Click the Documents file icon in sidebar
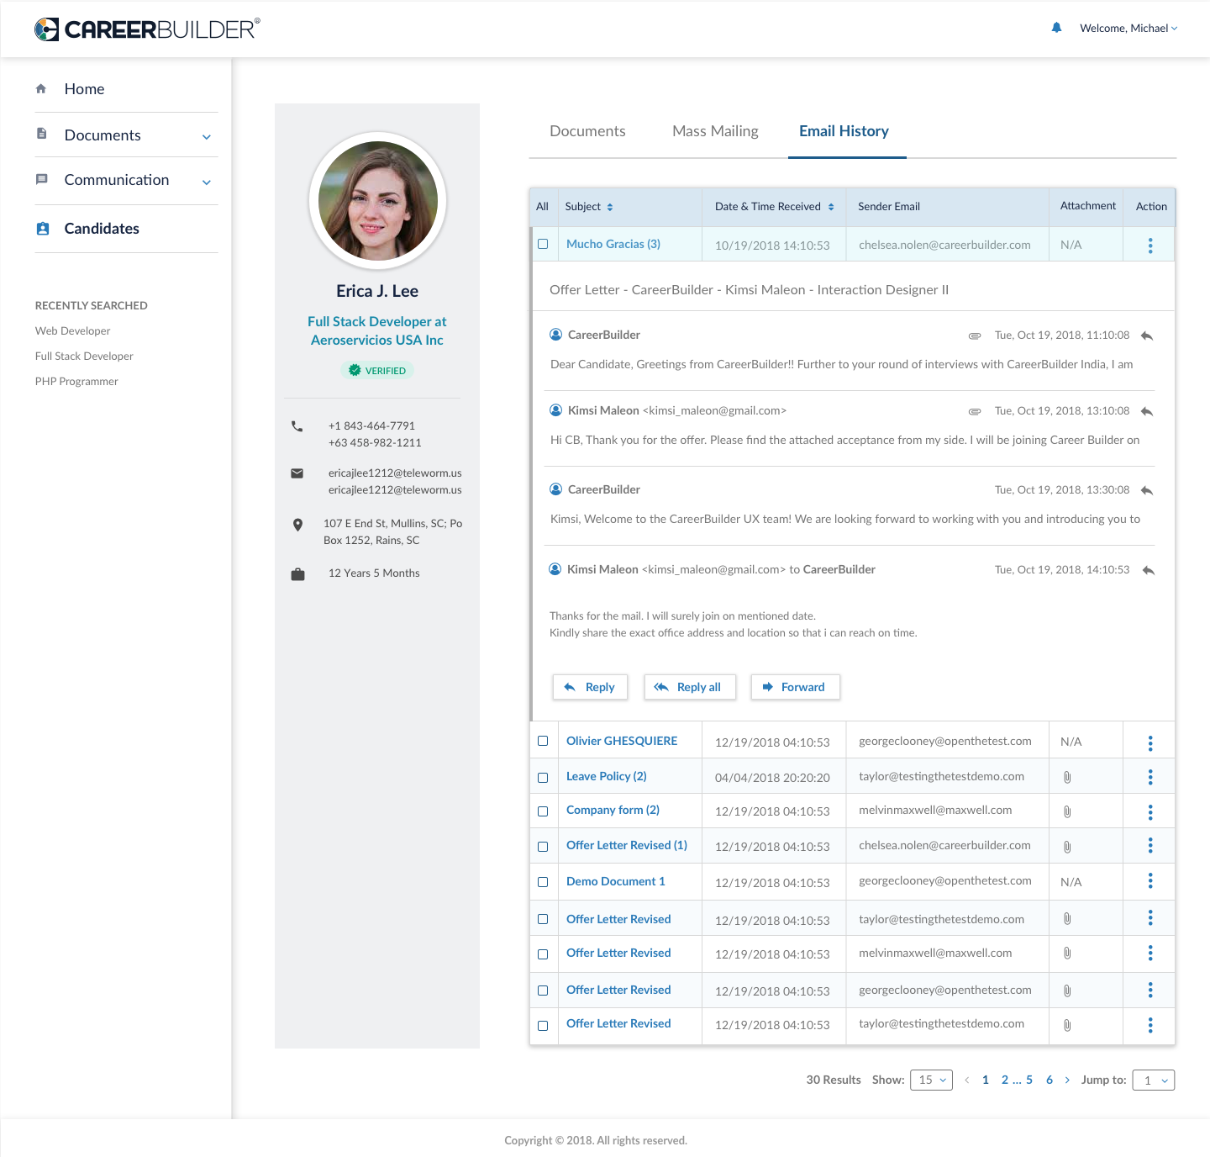This screenshot has height=1157, width=1210. 41,134
